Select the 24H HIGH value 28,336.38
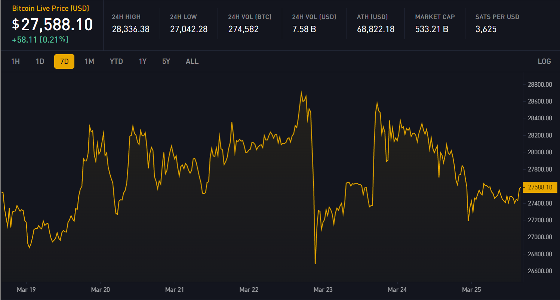The height and width of the screenshot is (300, 560). click(x=130, y=29)
